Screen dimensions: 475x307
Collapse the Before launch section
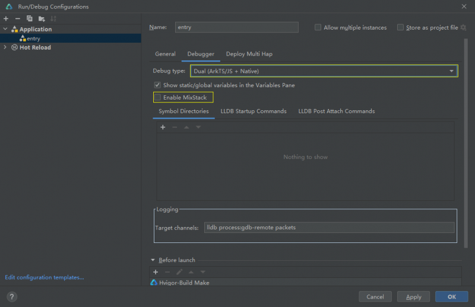click(x=153, y=260)
